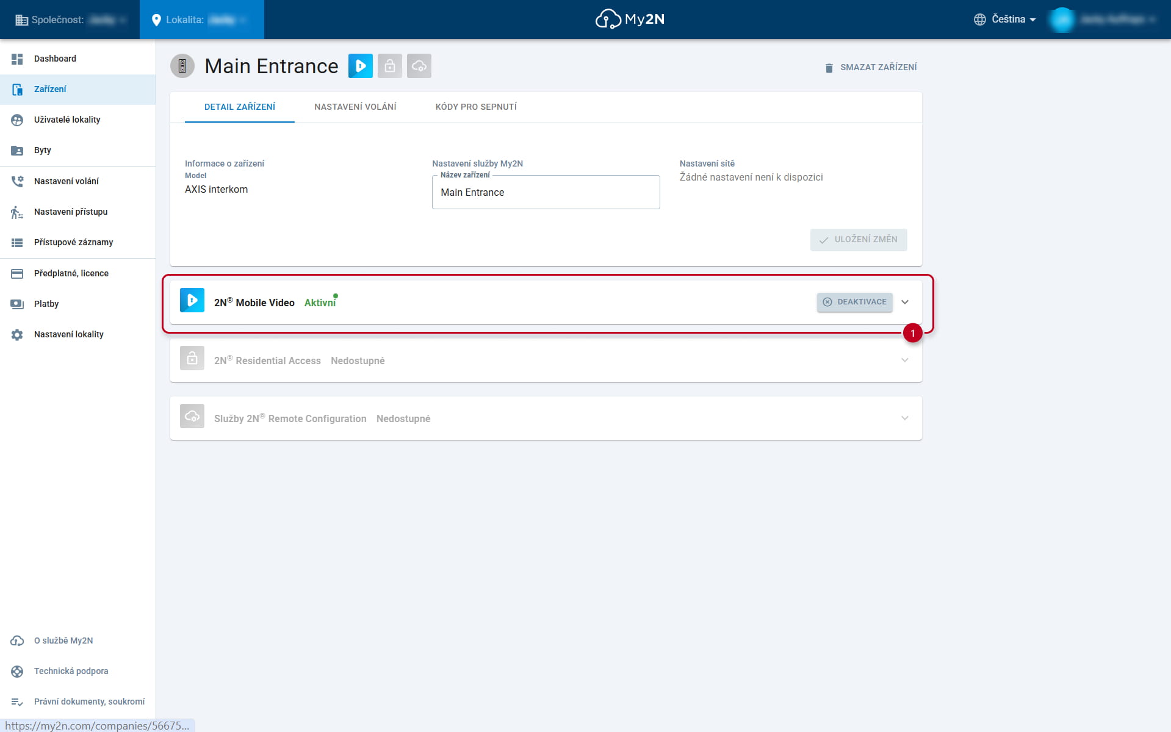This screenshot has width=1171, height=732.
Task: Click the AXIS interkom model text
Action: tap(216, 189)
